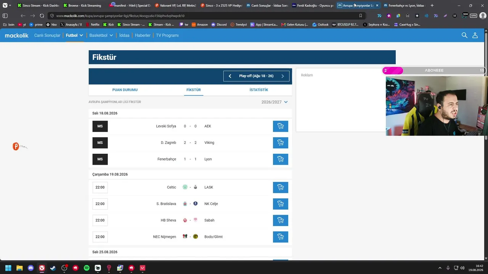Go to the next round with right arrow
Image resolution: width=488 pixels, height=274 pixels.
283,76
